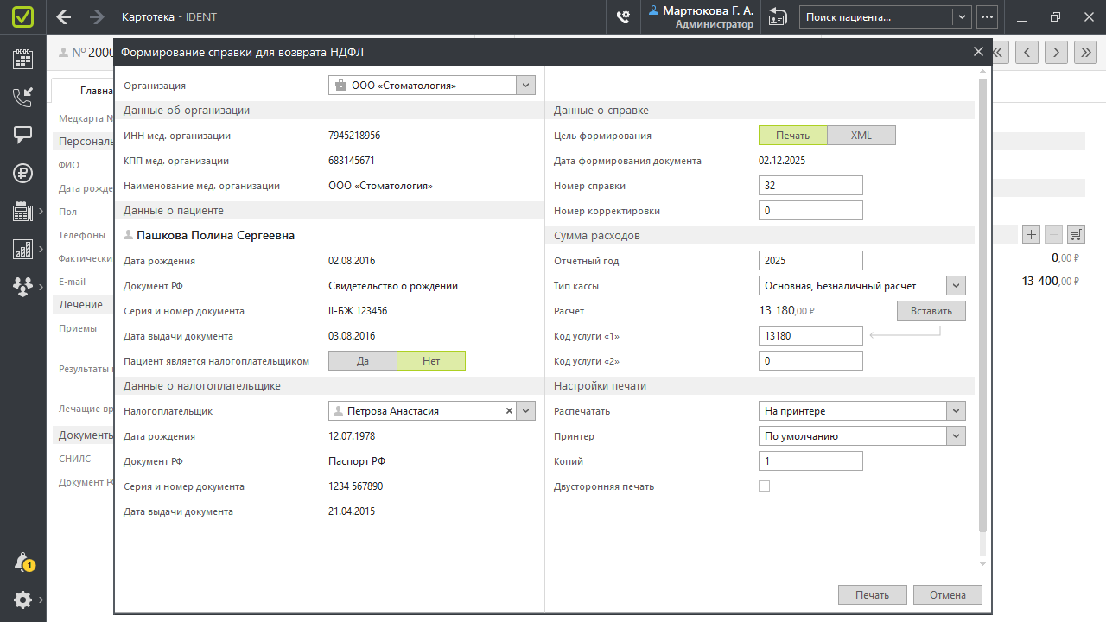Enable the 'Двусторонняя печать' checkbox
The height and width of the screenshot is (622, 1106).
[x=764, y=486]
